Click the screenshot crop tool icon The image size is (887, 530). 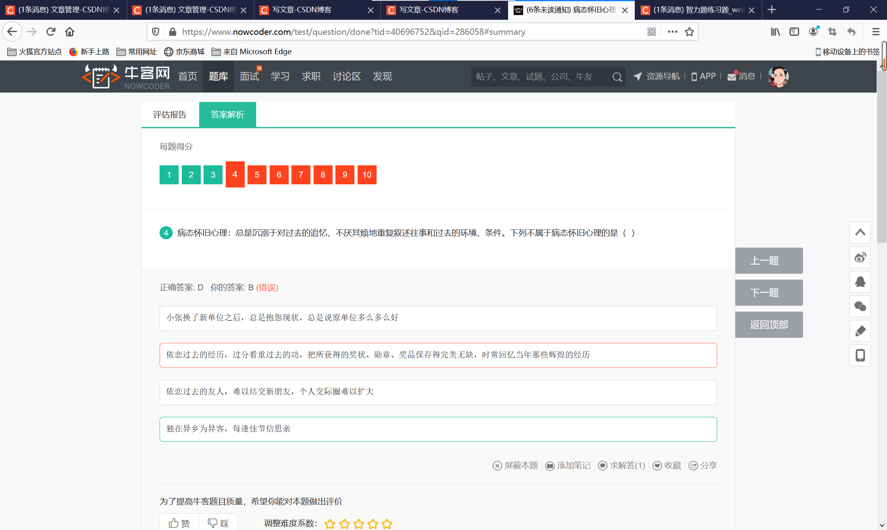point(832,32)
